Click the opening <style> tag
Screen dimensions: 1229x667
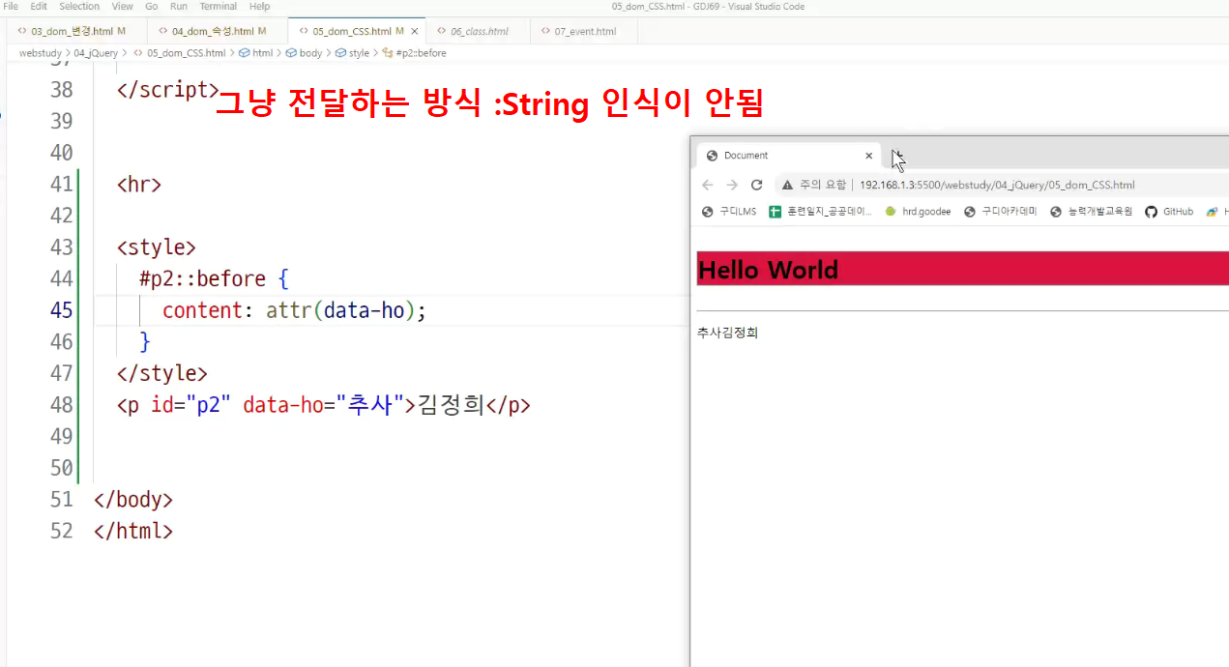click(x=157, y=247)
